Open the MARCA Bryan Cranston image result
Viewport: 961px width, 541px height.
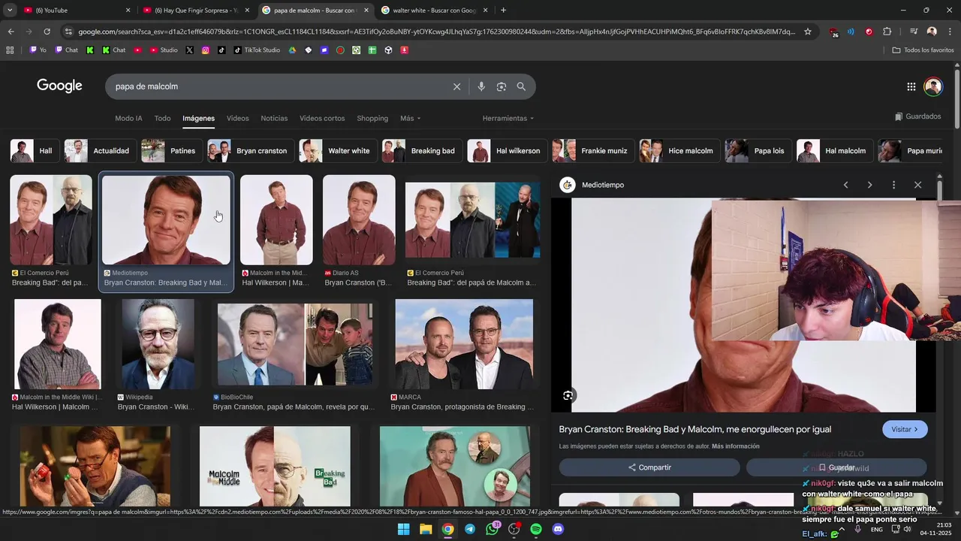point(464,343)
